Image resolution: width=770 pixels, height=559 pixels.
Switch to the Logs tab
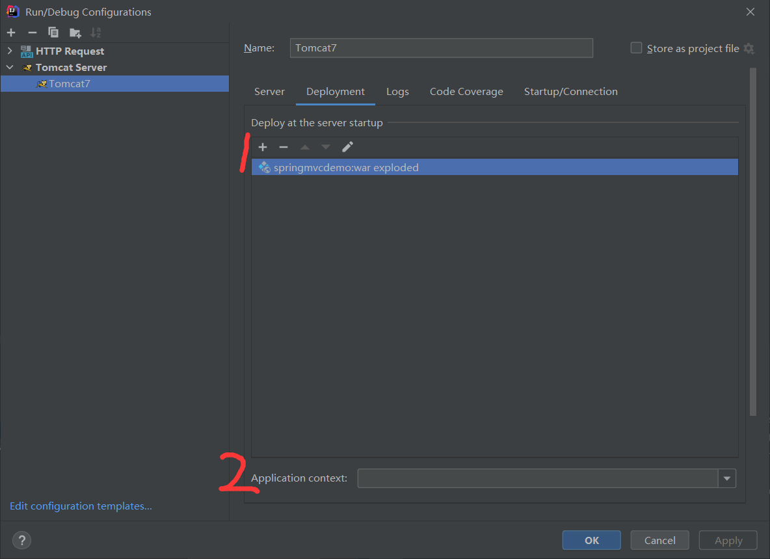point(397,91)
